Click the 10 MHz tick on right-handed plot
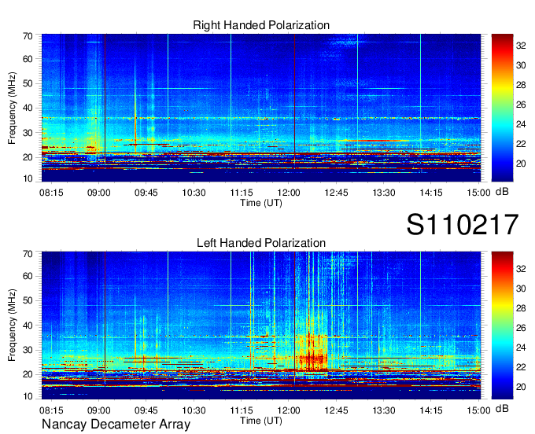The image size is (535, 434). [x=28, y=178]
